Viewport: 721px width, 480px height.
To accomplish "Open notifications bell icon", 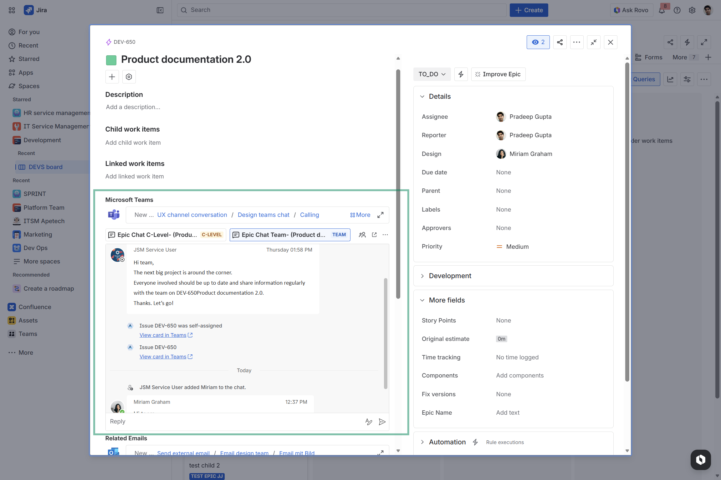I will click(662, 10).
